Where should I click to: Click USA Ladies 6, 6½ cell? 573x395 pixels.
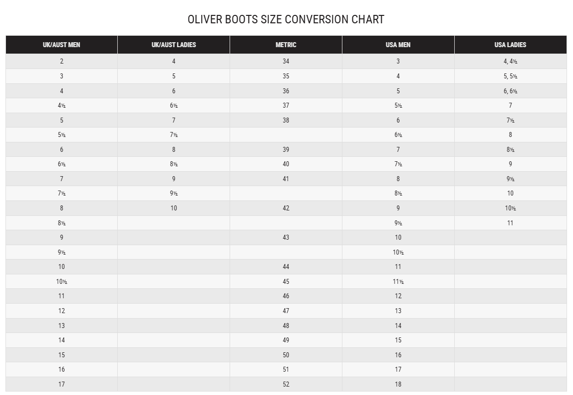point(510,91)
